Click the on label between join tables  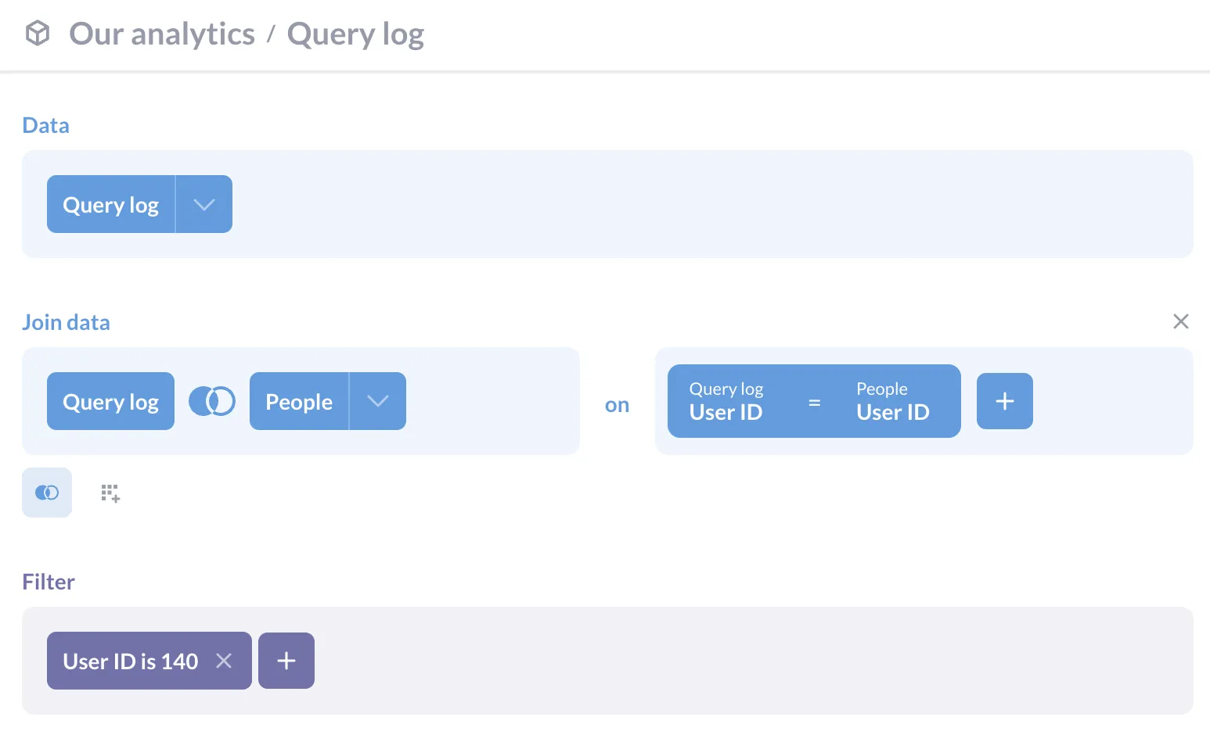618,404
